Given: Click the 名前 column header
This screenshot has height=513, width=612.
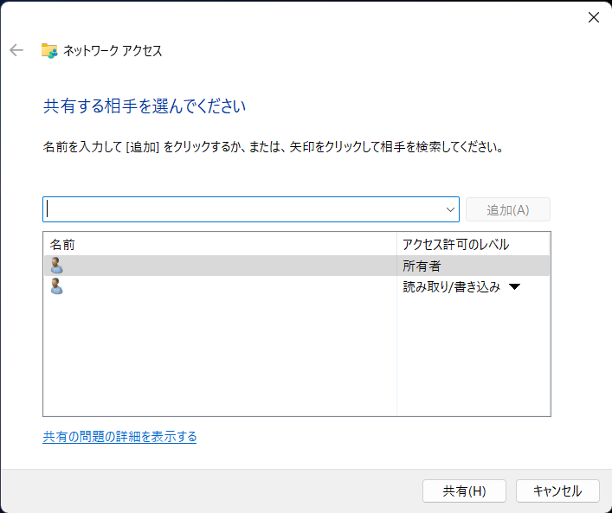Looking at the screenshot, I should (x=62, y=245).
